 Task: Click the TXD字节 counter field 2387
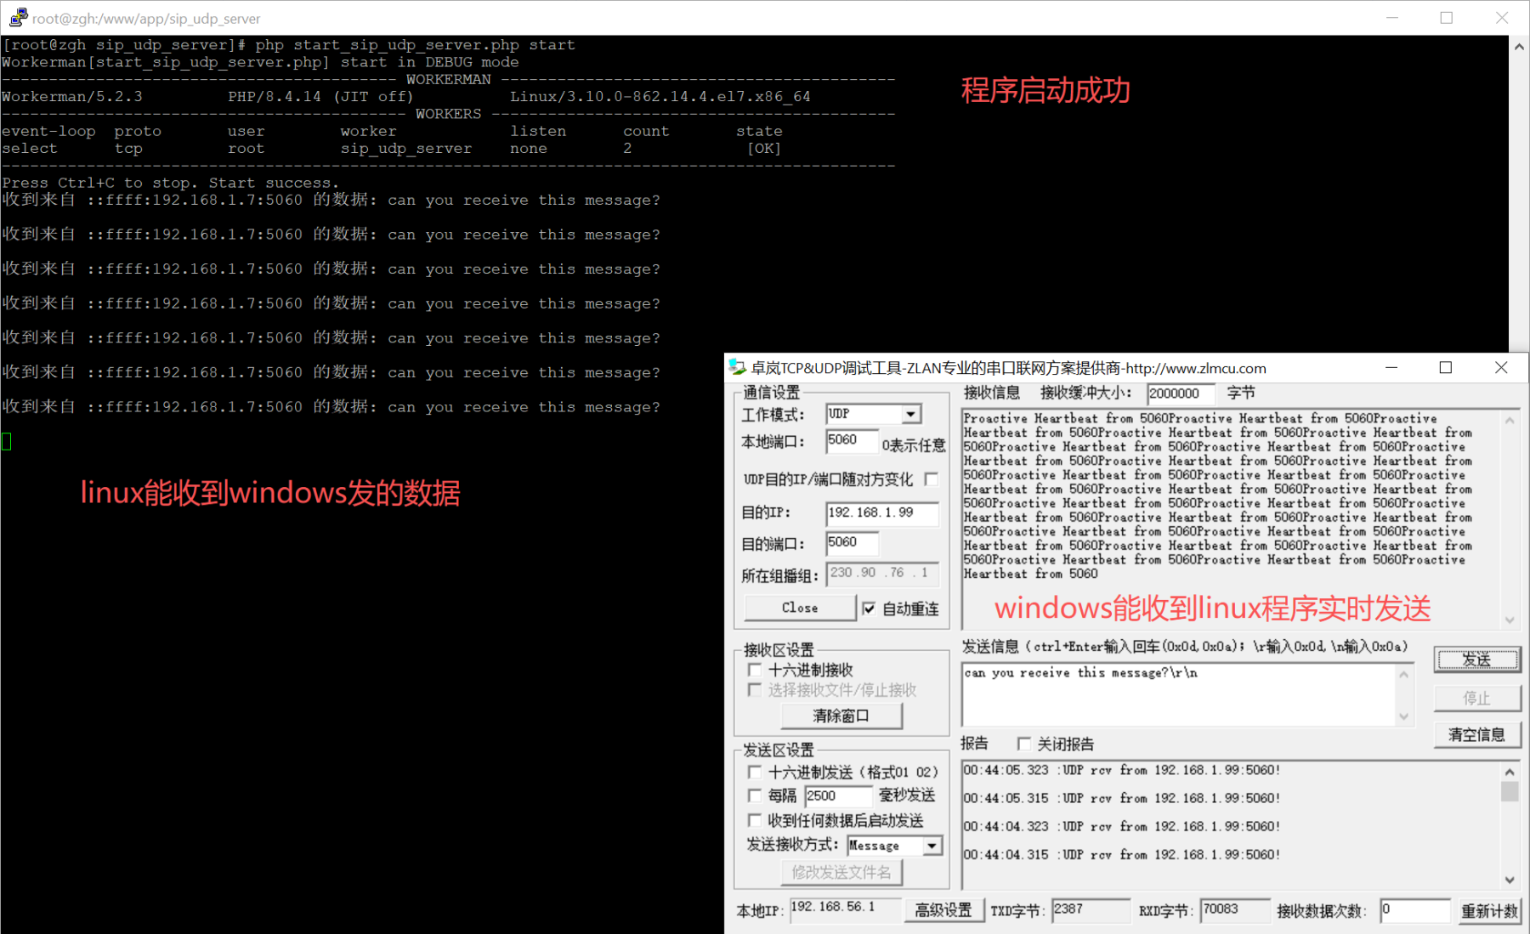pos(1091,909)
